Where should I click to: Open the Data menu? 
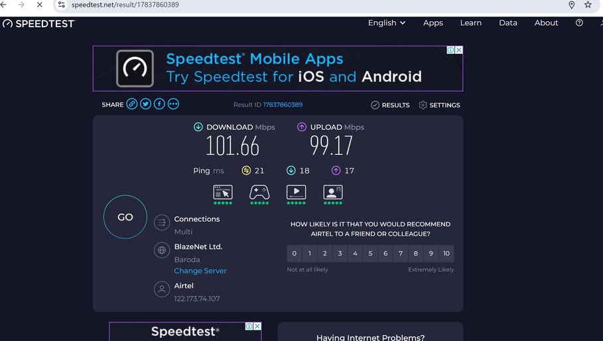[508, 23]
